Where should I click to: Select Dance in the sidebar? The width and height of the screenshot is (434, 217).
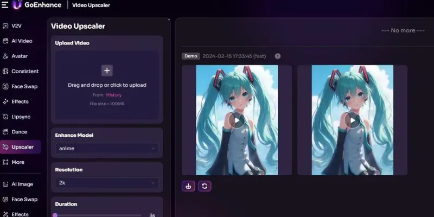pos(20,132)
